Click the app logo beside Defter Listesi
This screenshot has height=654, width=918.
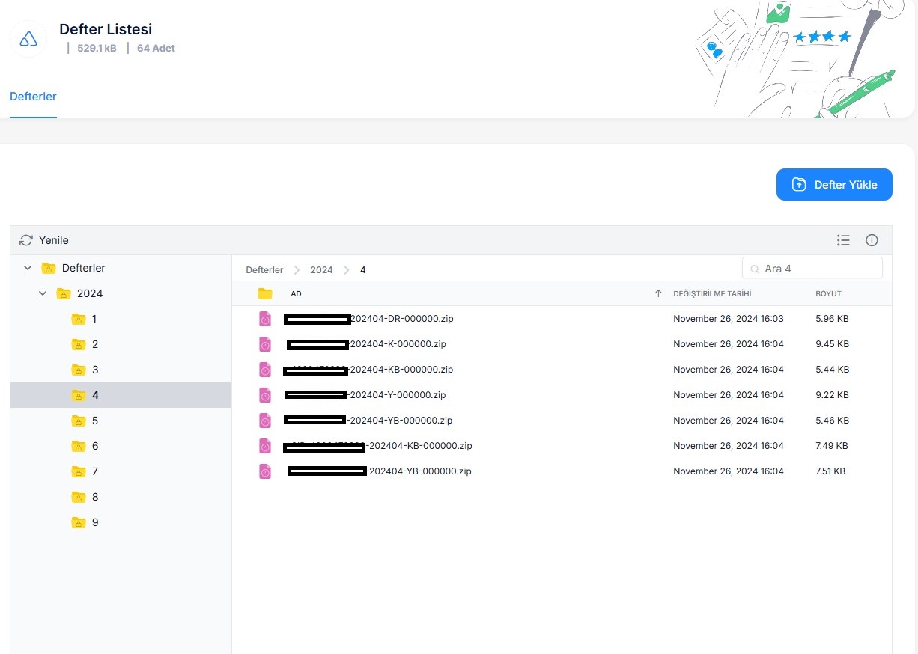(x=28, y=39)
